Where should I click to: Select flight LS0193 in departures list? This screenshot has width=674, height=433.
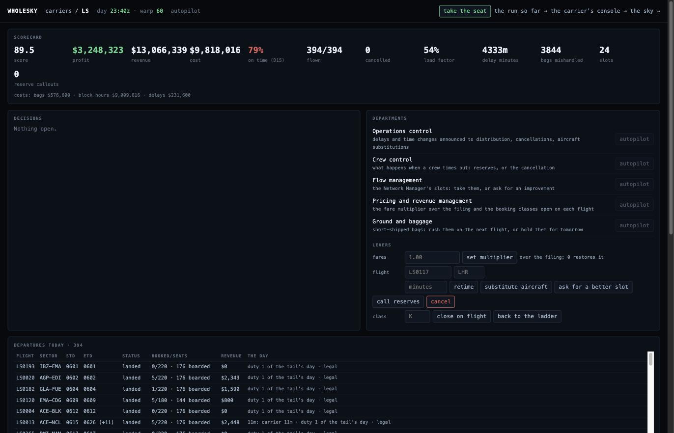(26, 367)
